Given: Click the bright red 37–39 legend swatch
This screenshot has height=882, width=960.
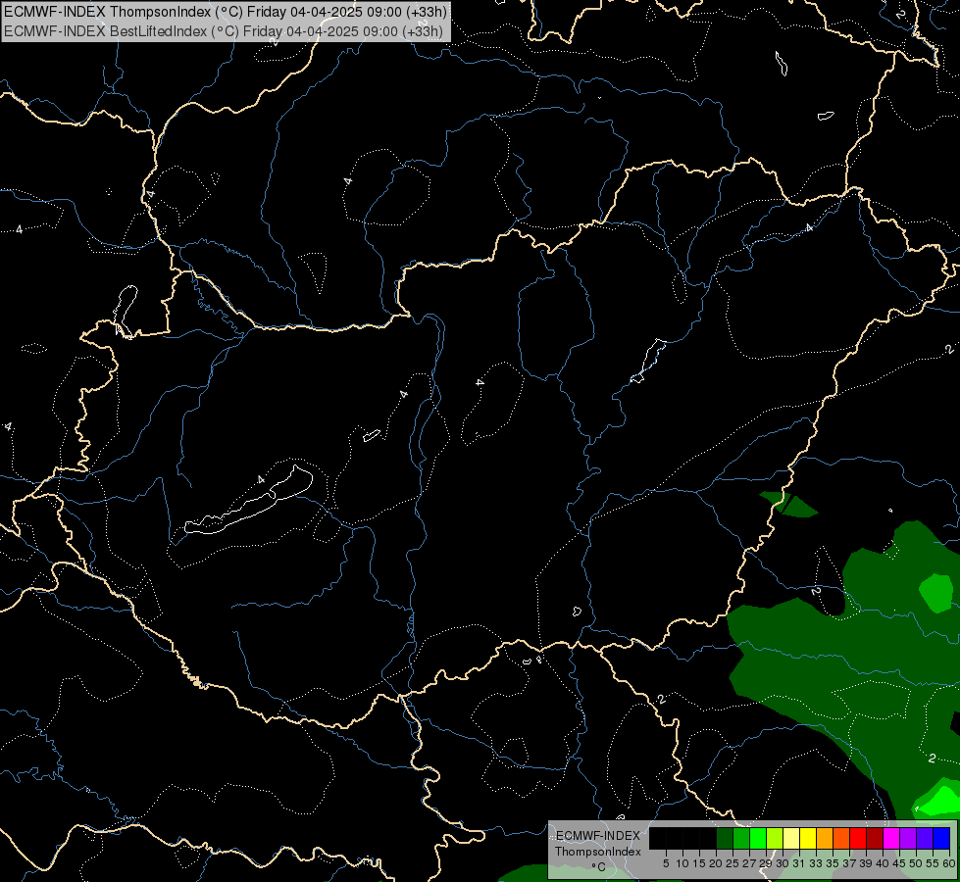Looking at the screenshot, I should [858, 838].
